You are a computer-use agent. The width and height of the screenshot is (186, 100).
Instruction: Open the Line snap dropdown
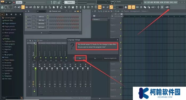pos(119,7)
